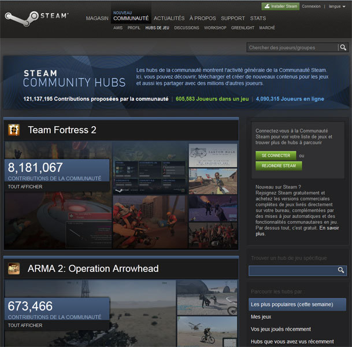The width and height of the screenshot is (352, 347).
Task: Open the TF2 purple night scene thumbnail
Action: [x=213, y=208]
